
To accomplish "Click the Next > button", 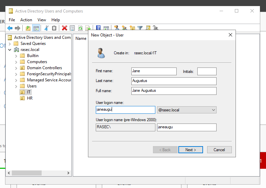I will coord(191,150).
